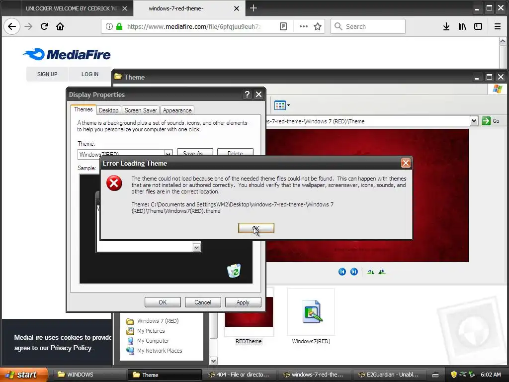Click Delete theme button
509x382 pixels.
[235, 153]
